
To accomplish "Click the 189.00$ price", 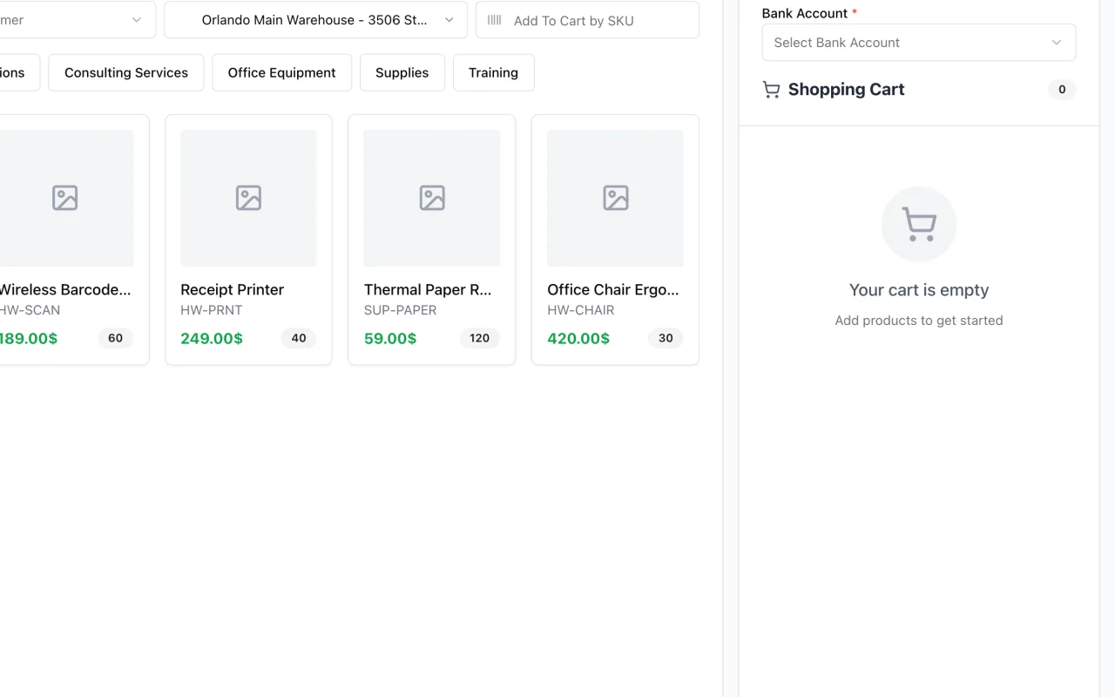I will (x=28, y=338).
